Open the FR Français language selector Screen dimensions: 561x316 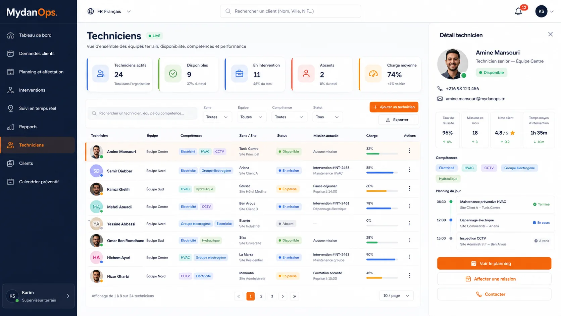click(x=109, y=11)
